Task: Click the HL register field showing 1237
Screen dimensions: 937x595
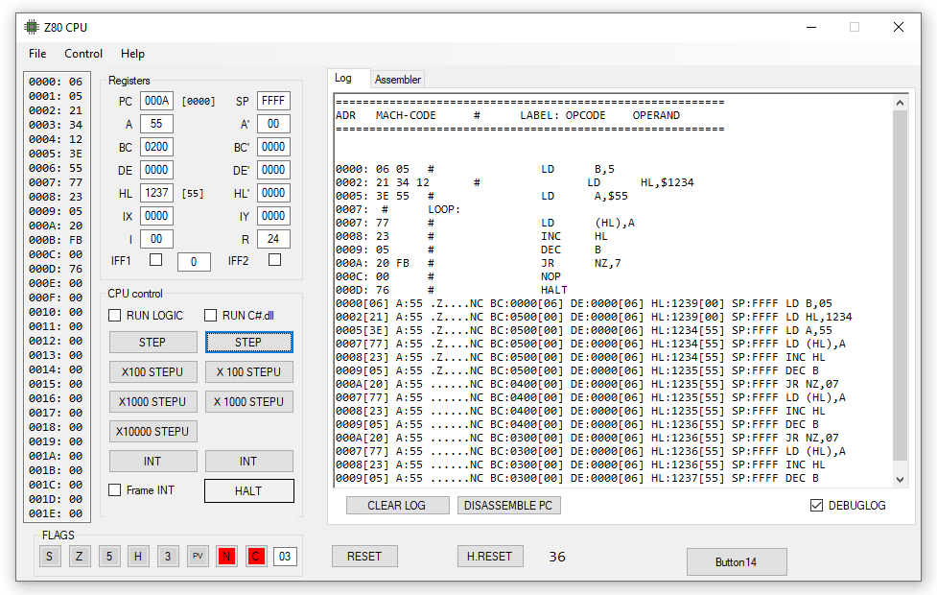Action: tap(156, 193)
